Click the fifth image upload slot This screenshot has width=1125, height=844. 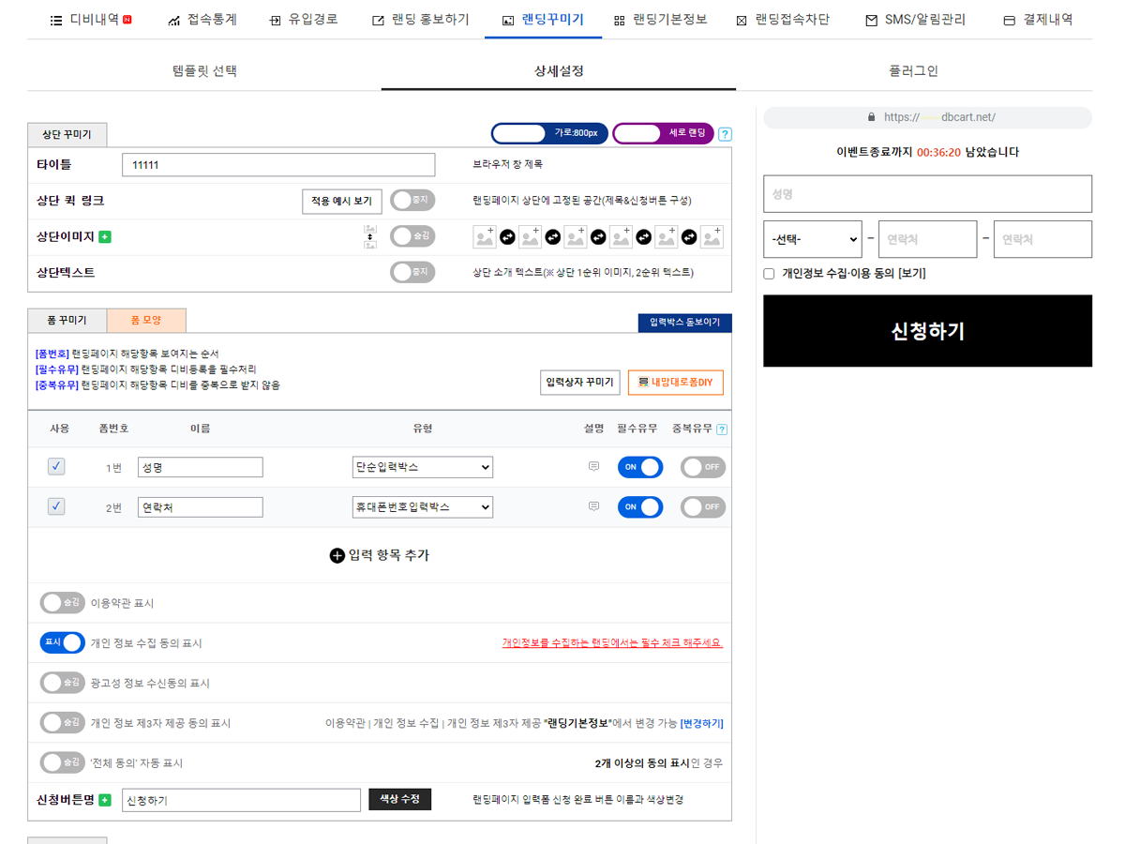667,237
